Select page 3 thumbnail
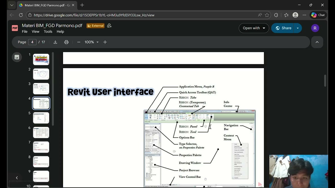 pos(41,89)
